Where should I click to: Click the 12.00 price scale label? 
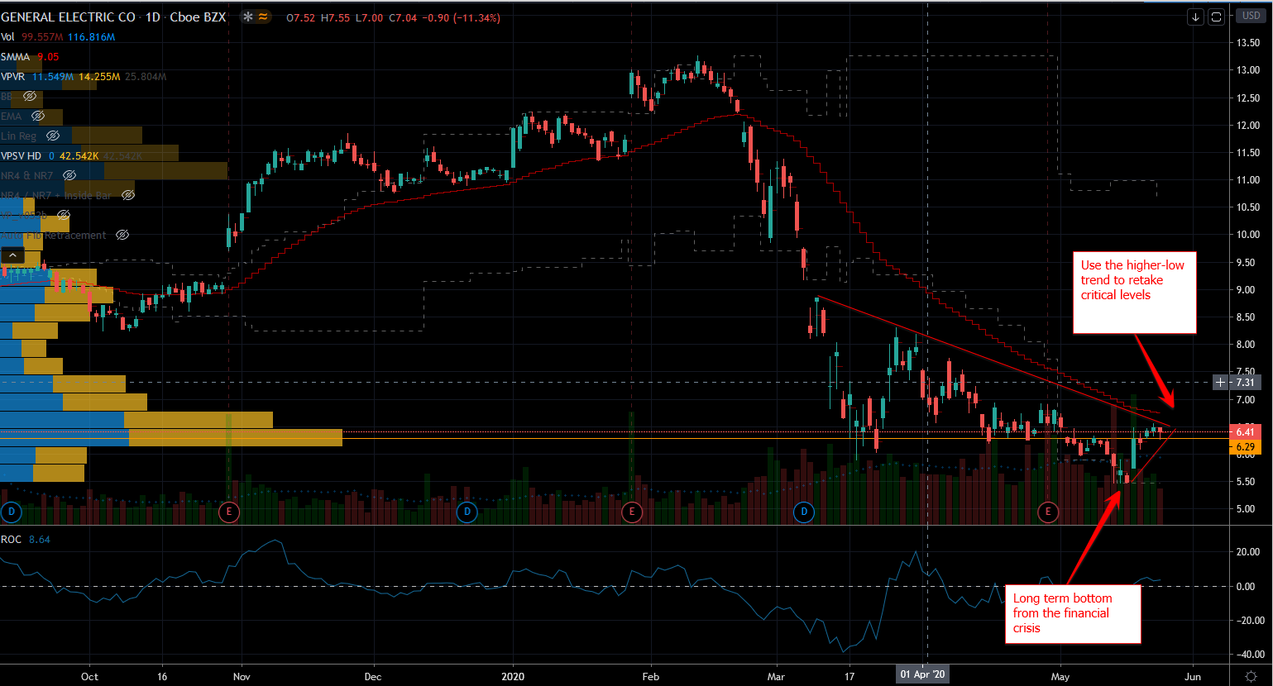1247,126
